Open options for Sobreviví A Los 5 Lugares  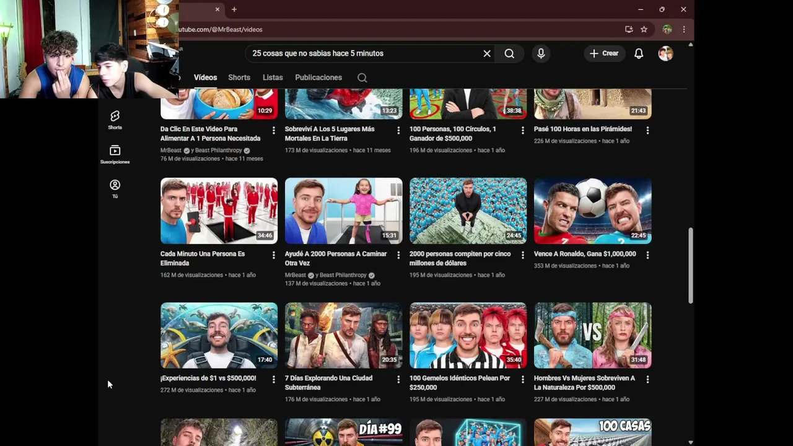click(398, 130)
